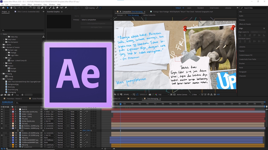Select the Zoom magnifier tool

(15, 8)
